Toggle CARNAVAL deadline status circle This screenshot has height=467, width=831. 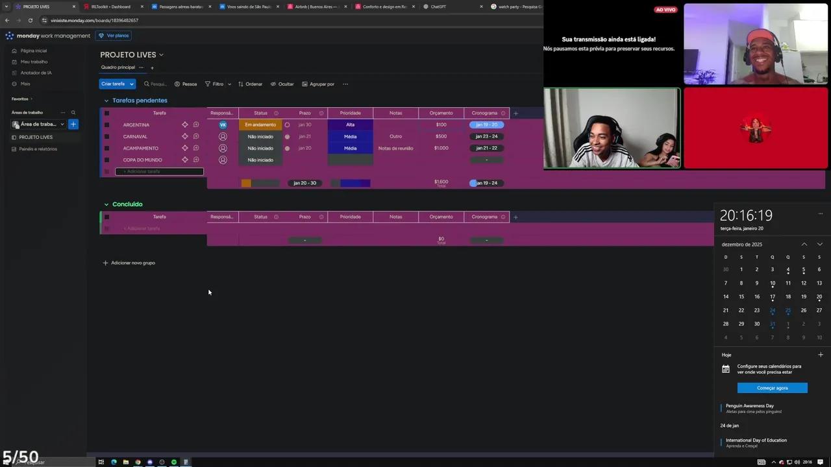click(x=288, y=136)
